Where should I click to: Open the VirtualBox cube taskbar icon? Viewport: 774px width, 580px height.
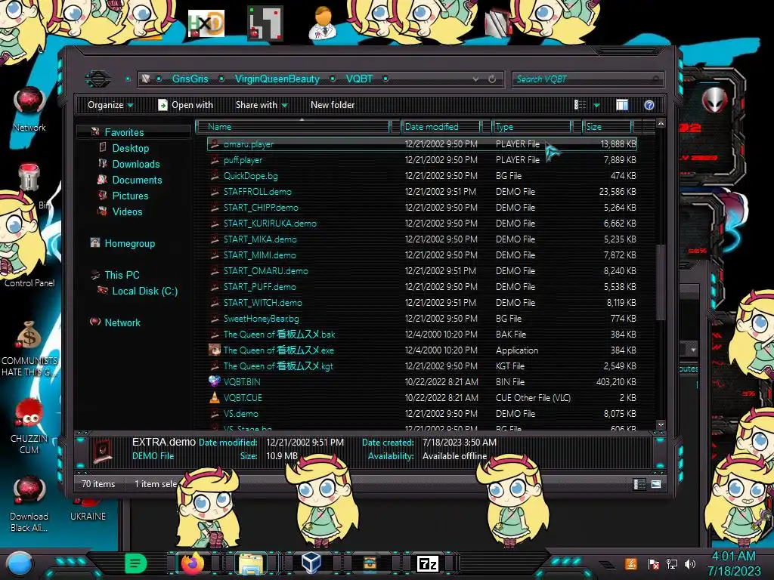pyautogui.click(x=311, y=562)
